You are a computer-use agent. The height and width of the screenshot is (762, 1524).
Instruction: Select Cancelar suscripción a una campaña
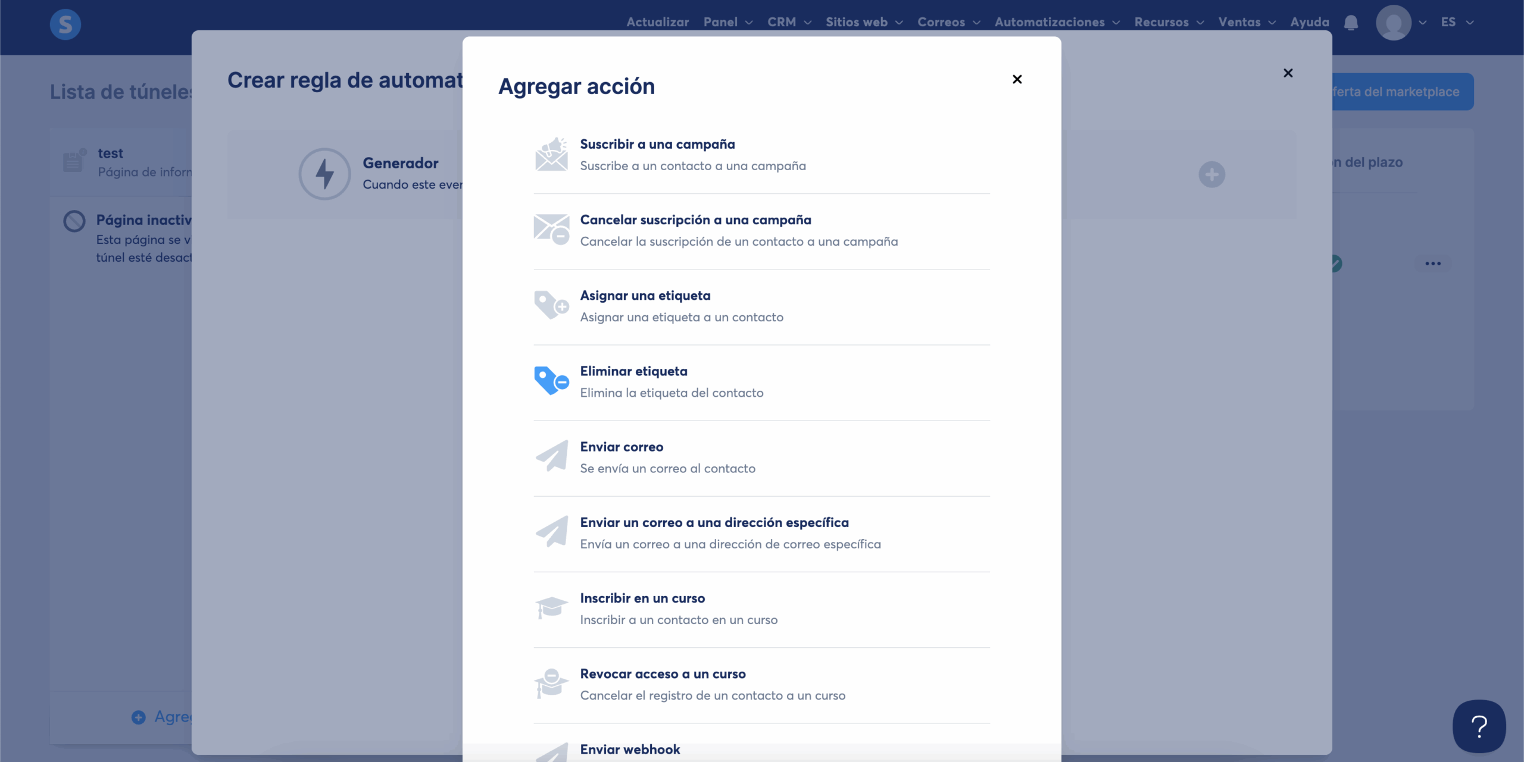click(761, 231)
